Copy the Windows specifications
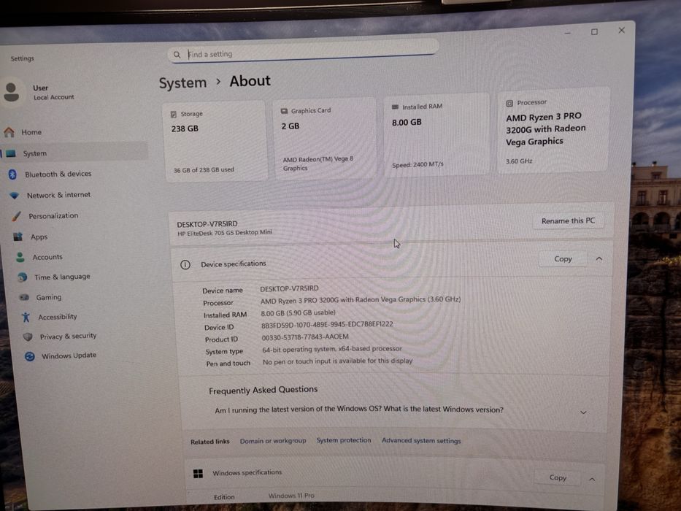Screen dimensions: 681x511 (557, 477)
